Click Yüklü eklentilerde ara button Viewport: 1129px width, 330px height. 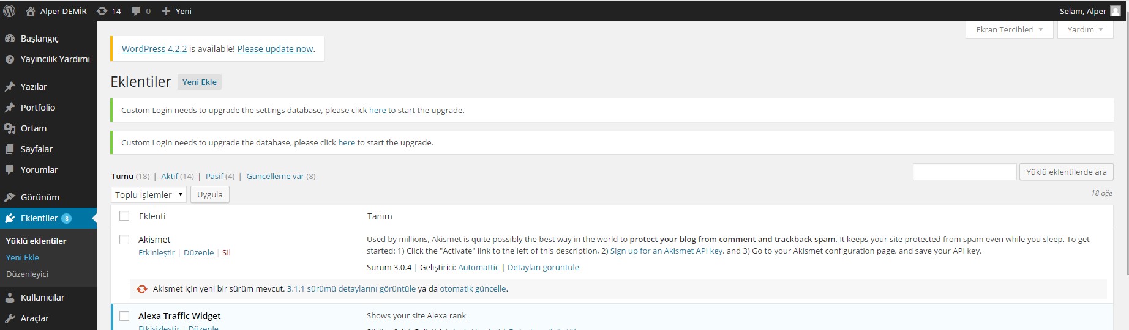coord(1067,172)
